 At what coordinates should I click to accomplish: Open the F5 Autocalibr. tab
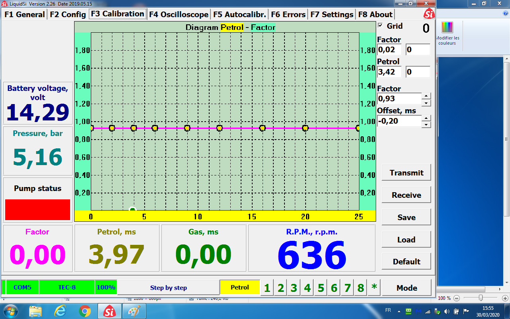[x=239, y=14]
